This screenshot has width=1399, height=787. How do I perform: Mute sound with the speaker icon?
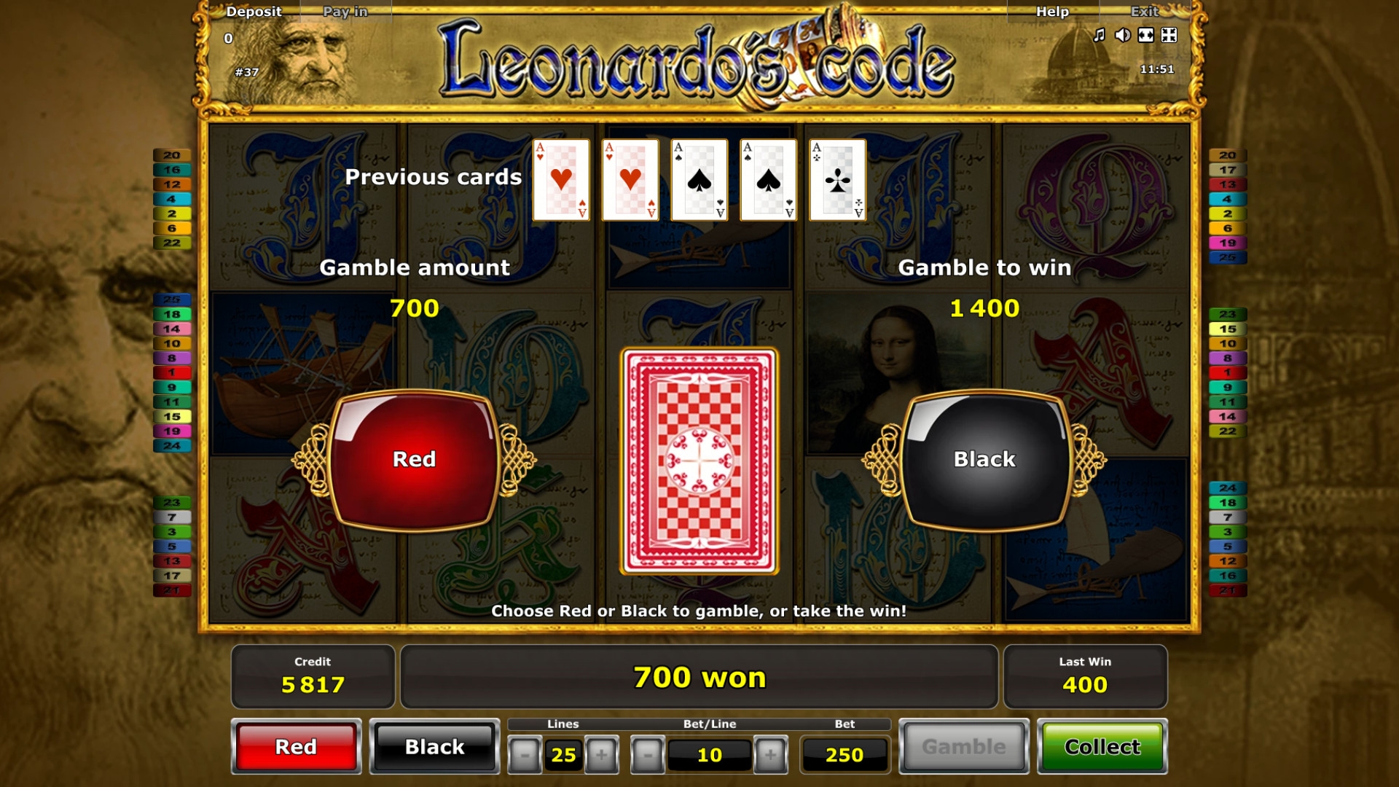[1123, 35]
